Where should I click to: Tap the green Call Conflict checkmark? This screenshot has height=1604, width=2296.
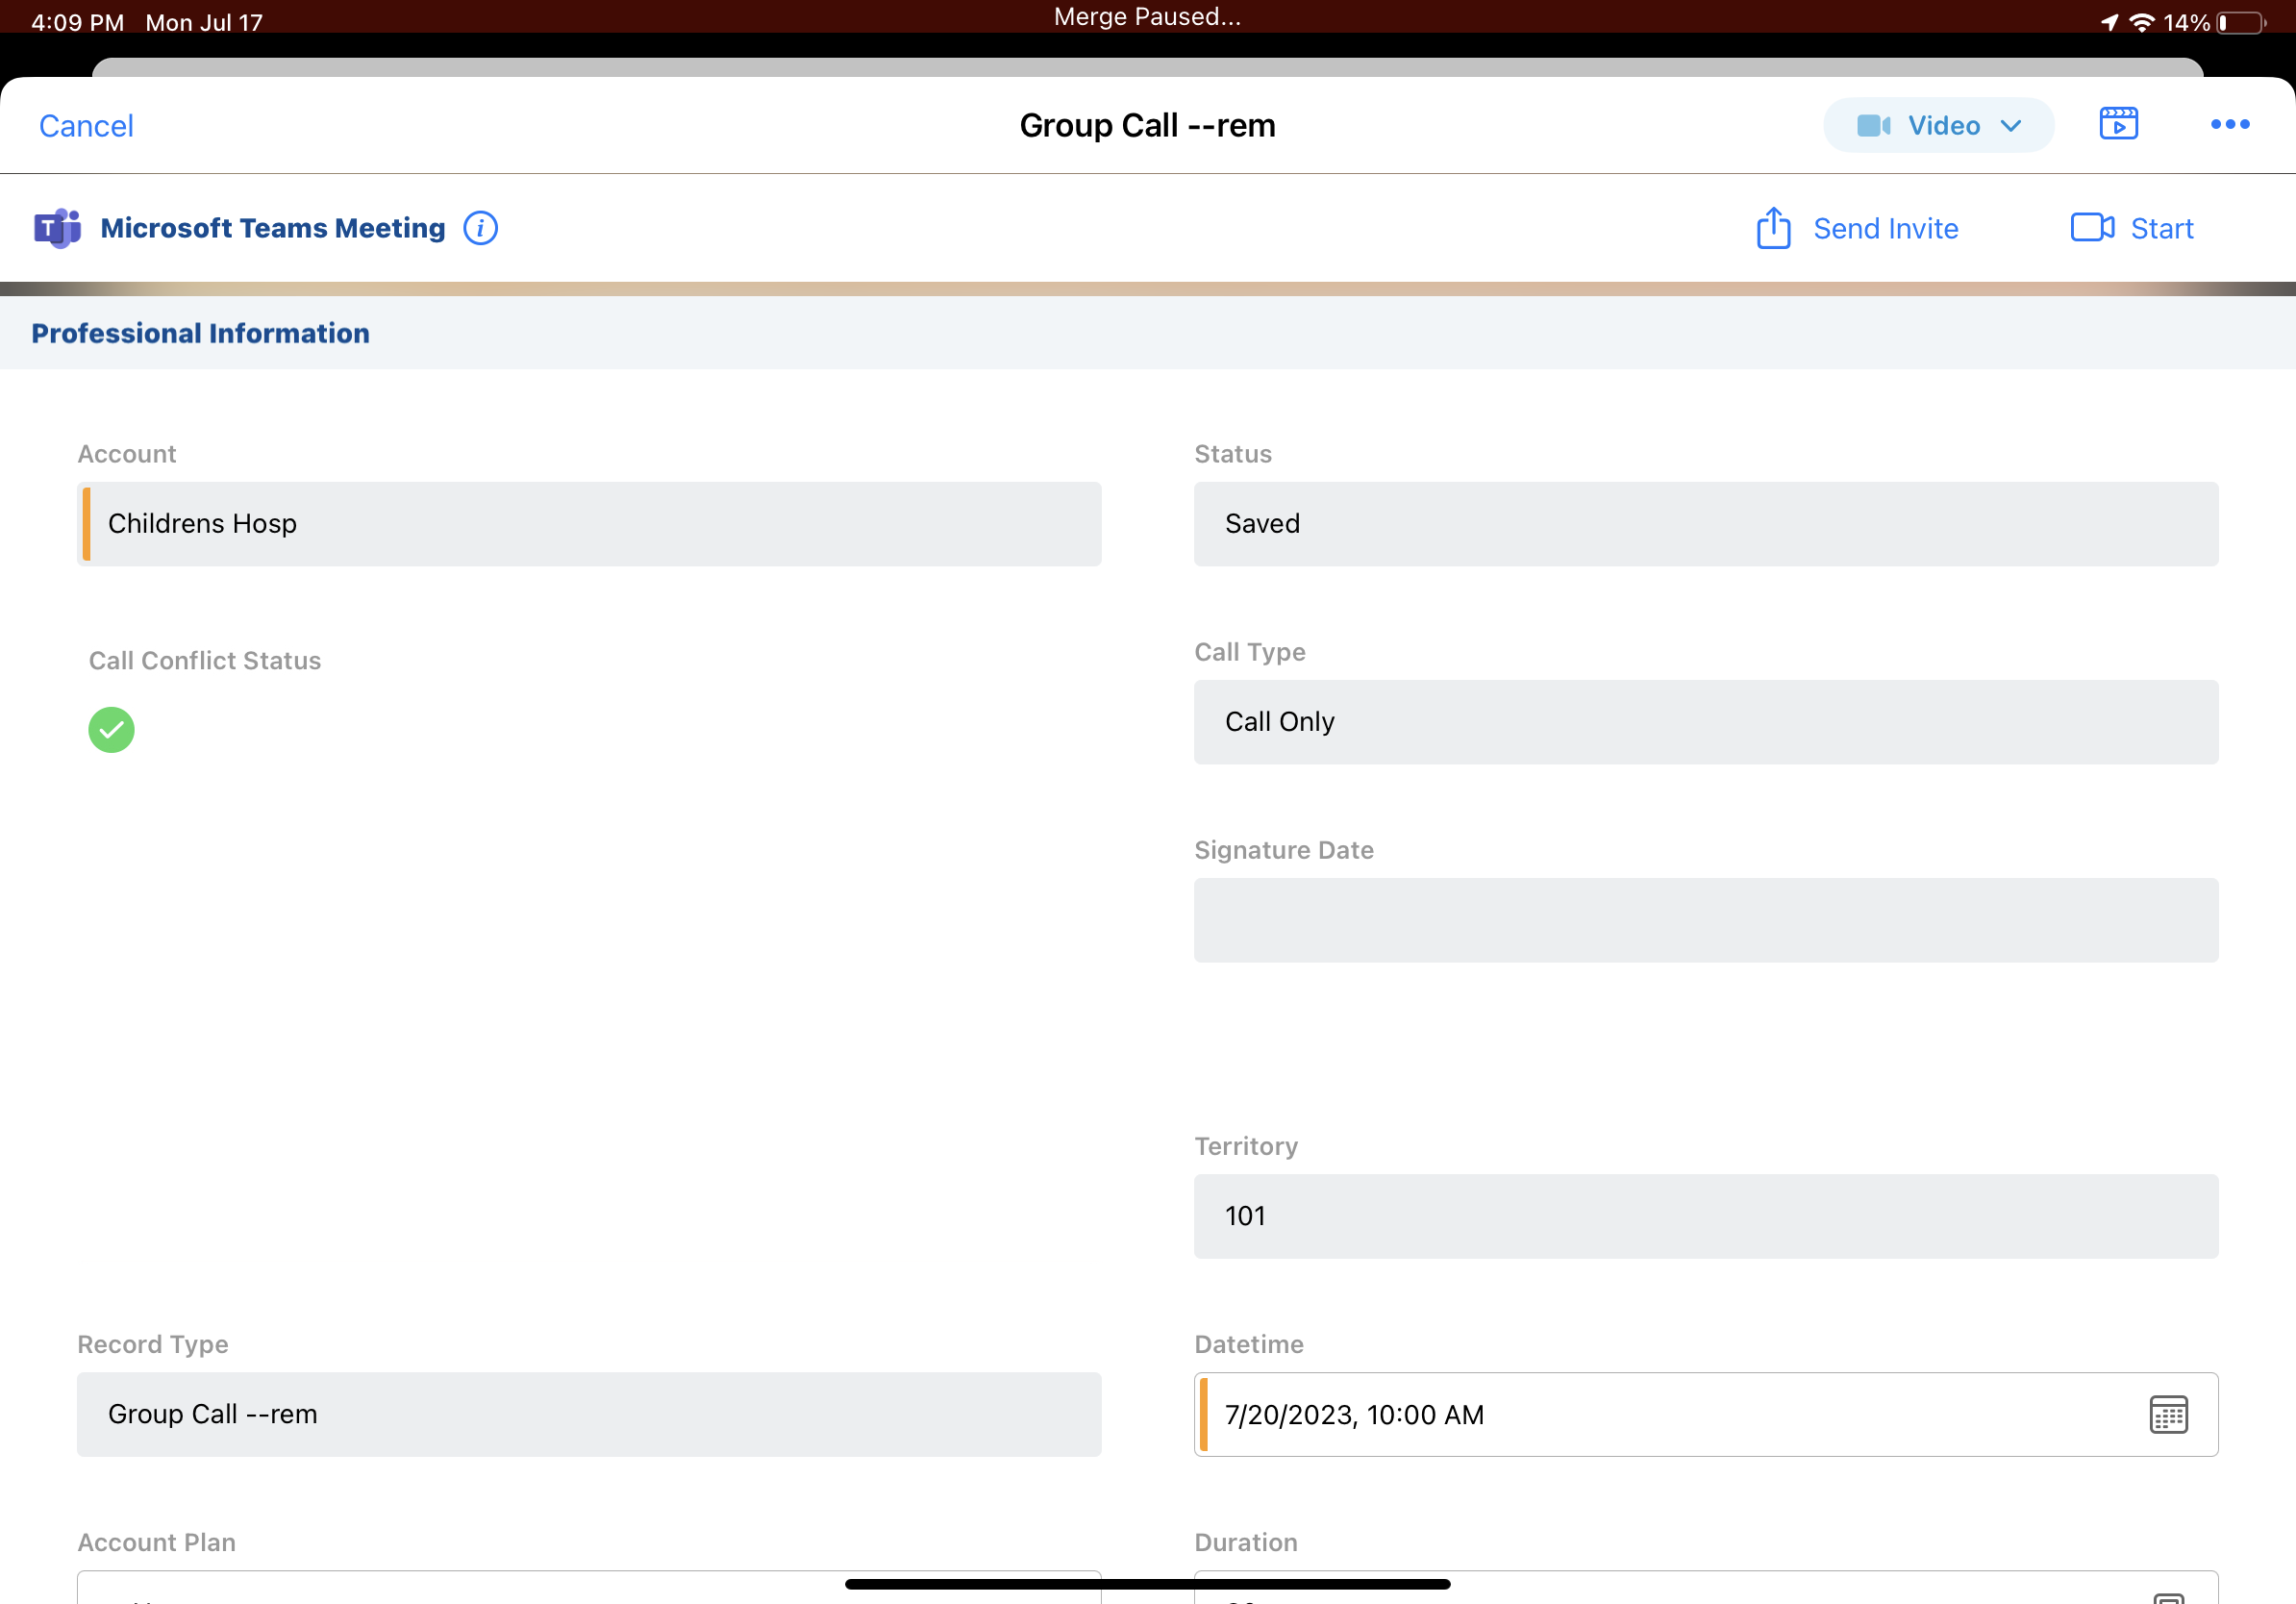(x=111, y=730)
